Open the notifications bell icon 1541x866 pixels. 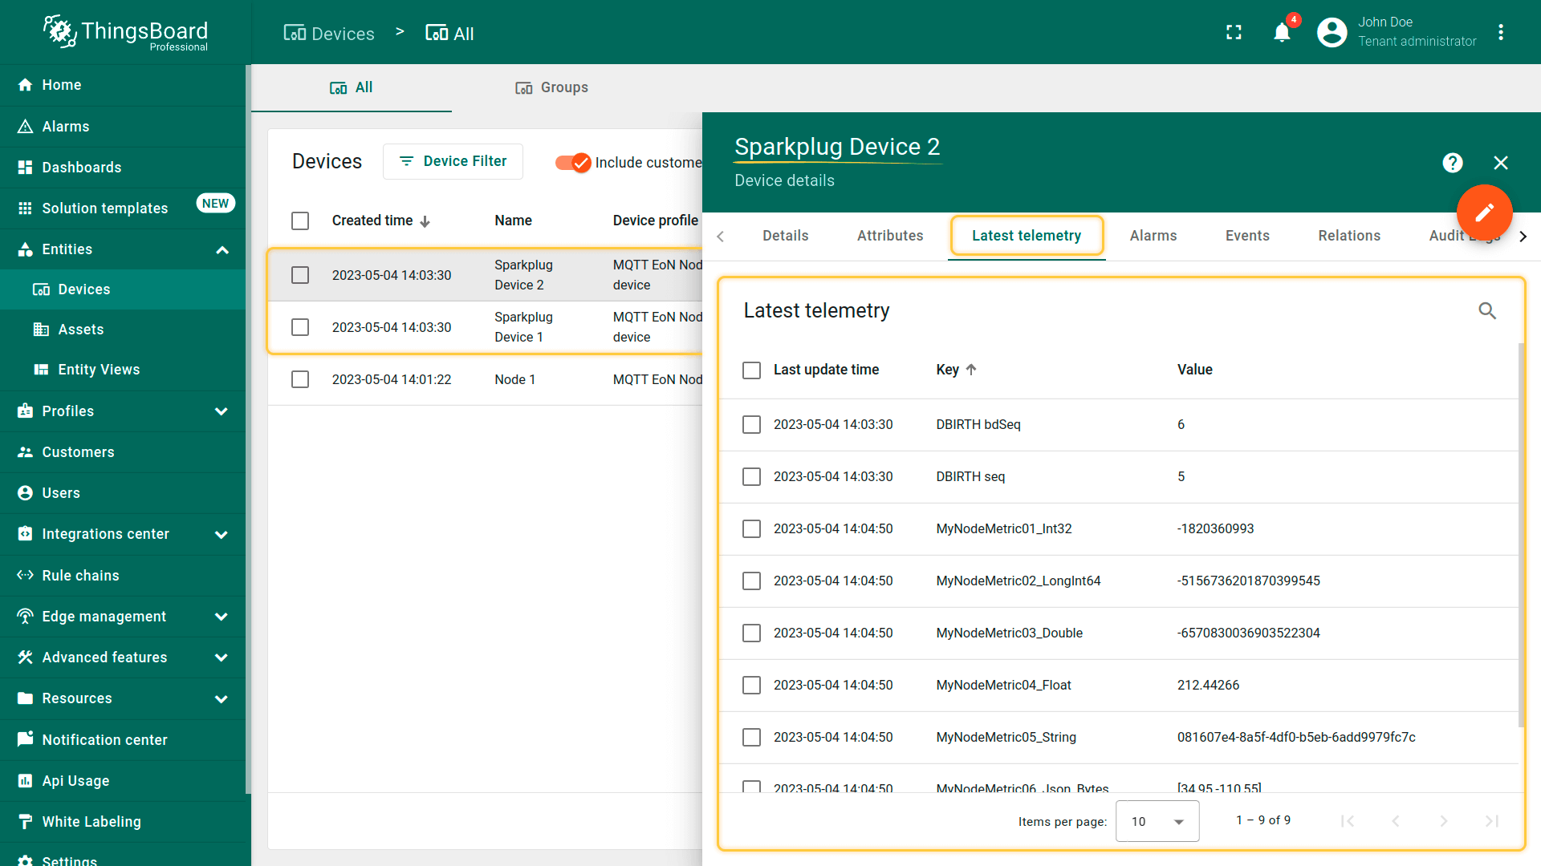tap(1282, 33)
